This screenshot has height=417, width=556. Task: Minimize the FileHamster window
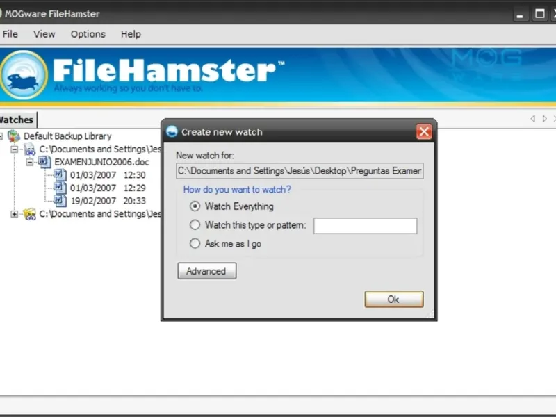[x=520, y=14]
